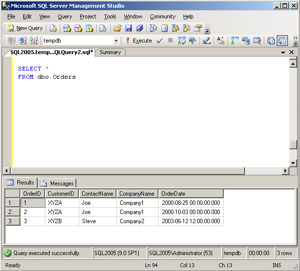Open the Help menu
The width and height of the screenshot is (300, 271).
188,16
